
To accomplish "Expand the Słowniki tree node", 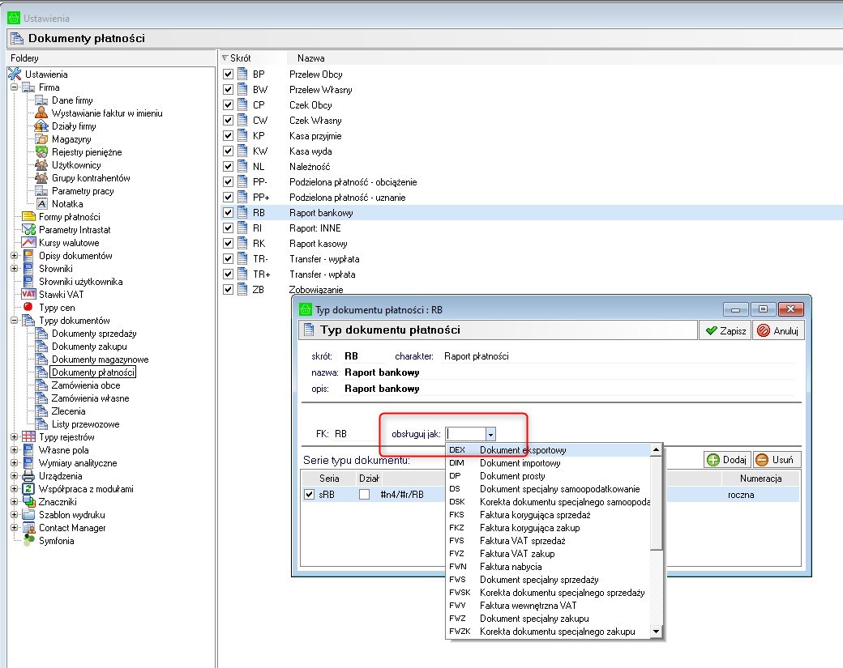I will 15,269.
